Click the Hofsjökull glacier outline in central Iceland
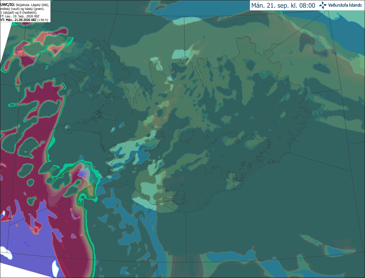 tap(186, 134)
